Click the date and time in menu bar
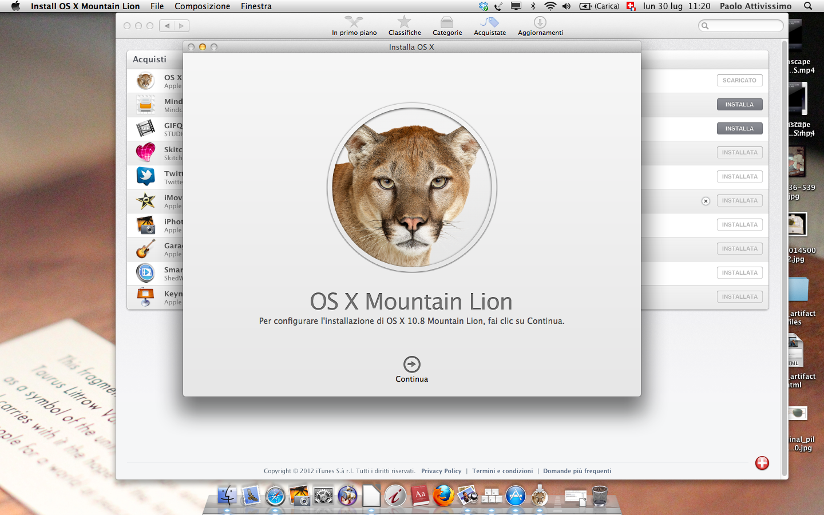 click(x=676, y=6)
